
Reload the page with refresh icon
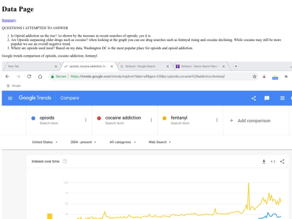[x=29, y=76]
